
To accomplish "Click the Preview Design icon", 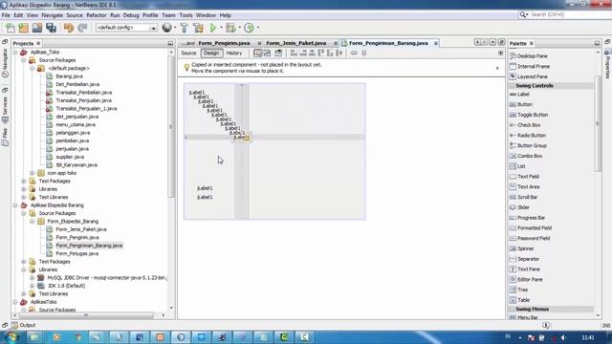I will pos(278,54).
